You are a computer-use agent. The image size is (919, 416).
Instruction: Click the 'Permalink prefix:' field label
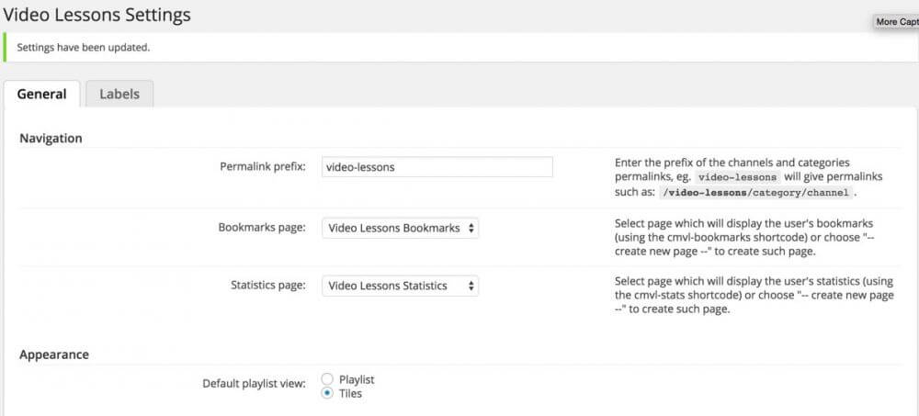(263, 167)
